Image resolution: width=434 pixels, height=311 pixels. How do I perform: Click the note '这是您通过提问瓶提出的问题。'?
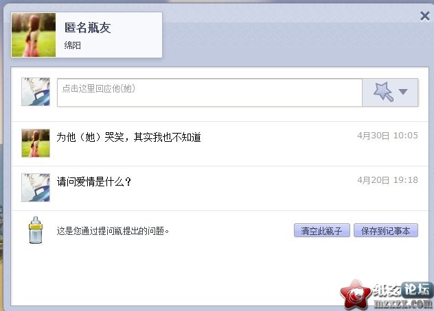point(113,231)
